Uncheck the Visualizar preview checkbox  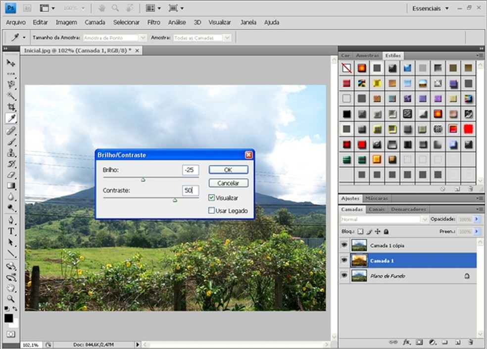(x=212, y=198)
